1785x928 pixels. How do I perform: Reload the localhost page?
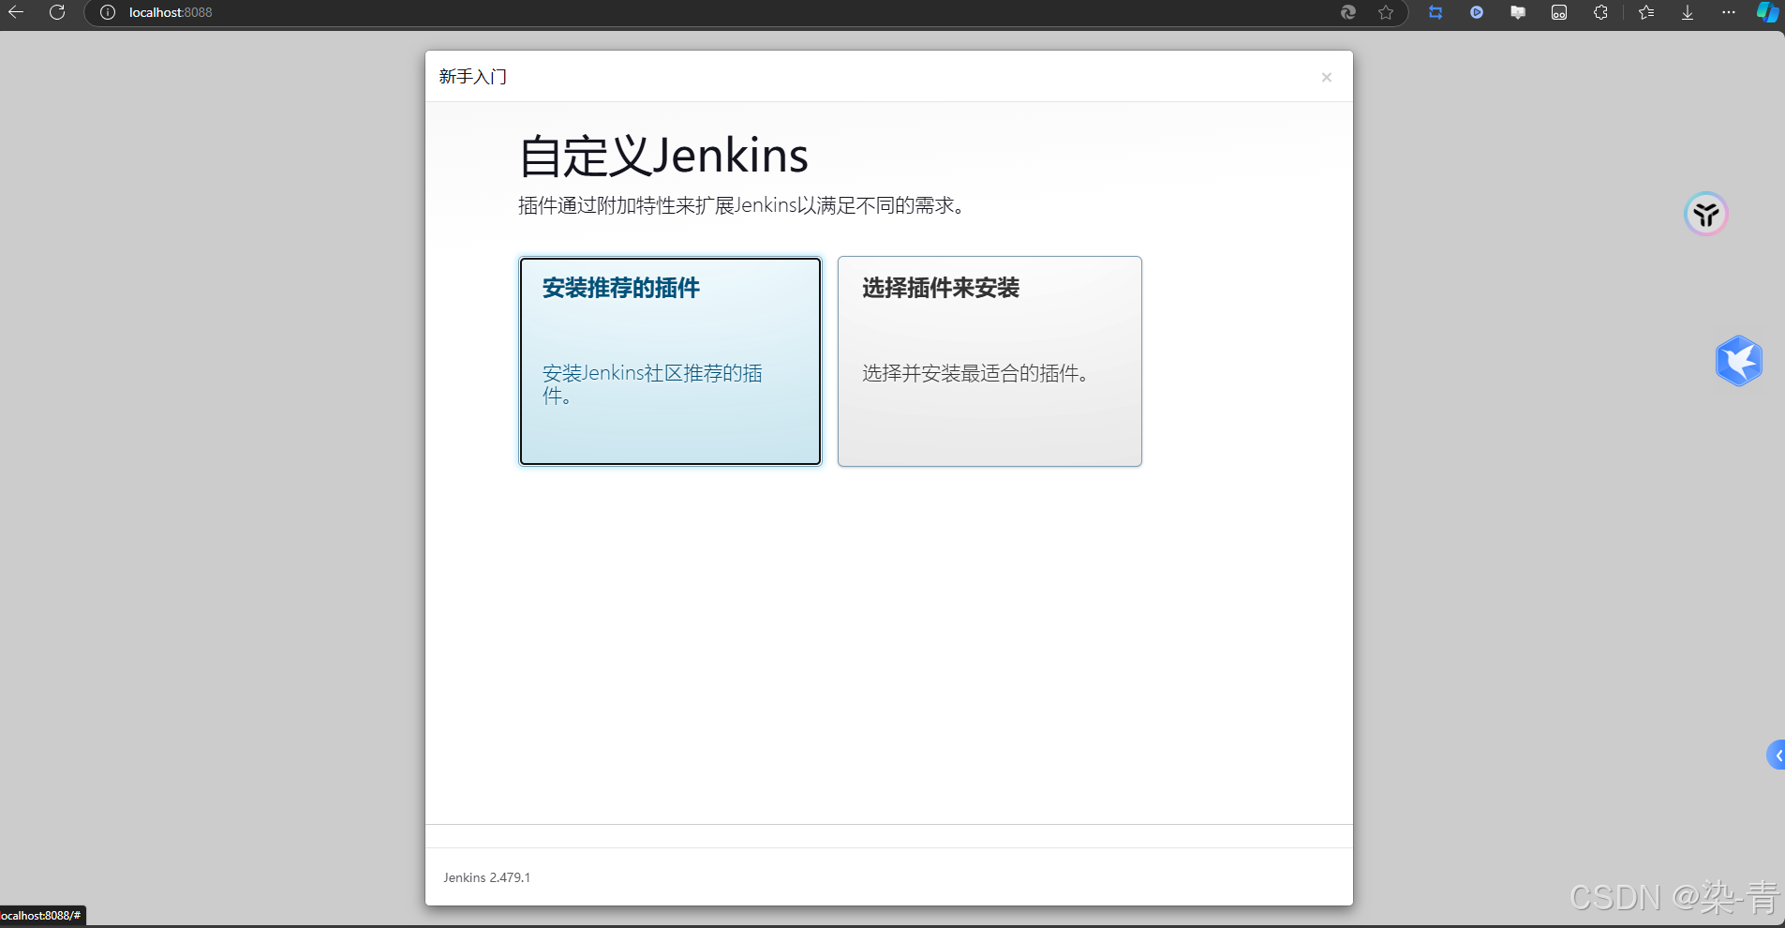tap(57, 12)
